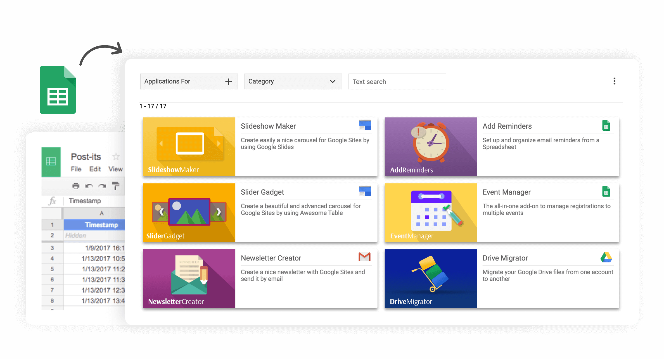Click the left carousel arrow on SliderGadget image
This screenshot has height=359, width=664.
pyautogui.click(x=161, y=212)
